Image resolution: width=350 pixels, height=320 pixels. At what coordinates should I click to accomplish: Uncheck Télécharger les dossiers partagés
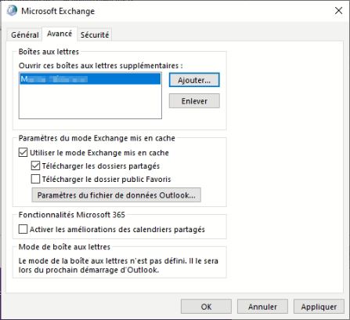(35, 165)
